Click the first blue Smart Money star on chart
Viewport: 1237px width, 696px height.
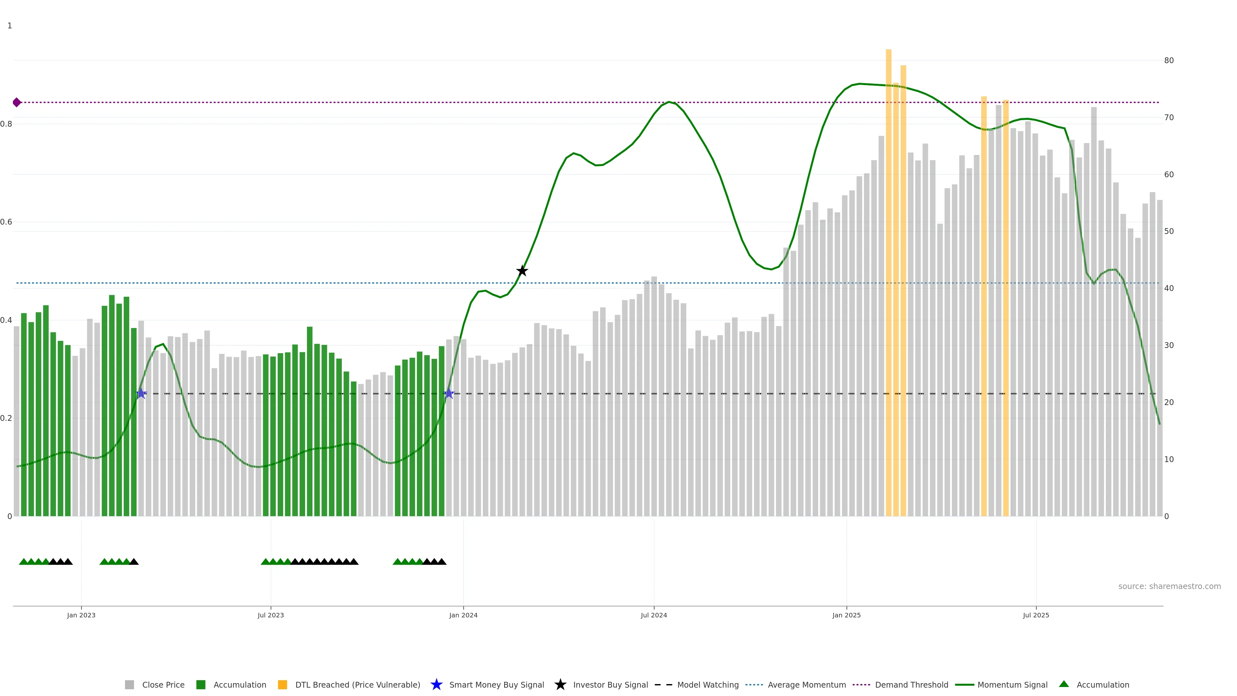(141, 393)
